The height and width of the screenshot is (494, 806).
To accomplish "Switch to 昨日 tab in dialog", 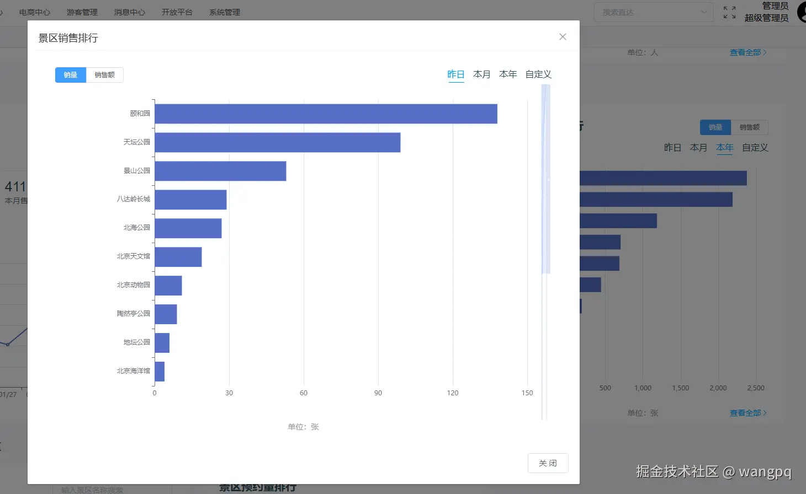I will 456,74.
